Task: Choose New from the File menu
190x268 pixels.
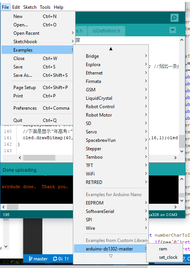Action: (x=38, y=16)
